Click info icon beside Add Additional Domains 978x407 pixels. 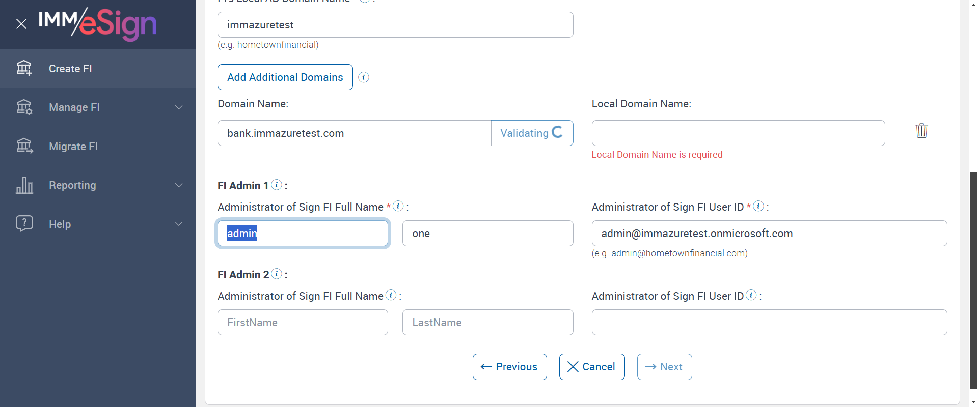click(x=364, y=77)
